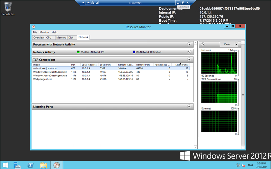The width and height of the screenshot is (271, 169).
Task: Click graphs pane scrollbar down arrow
Action: [x=243, y=147]
